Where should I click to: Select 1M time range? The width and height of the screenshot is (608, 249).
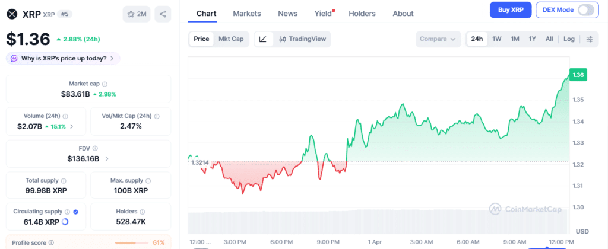(515, 39)
